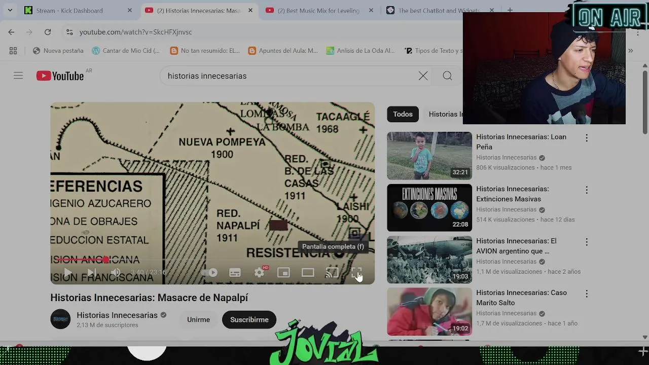Open more options for Extinciones Masivas video

point(587,190)
